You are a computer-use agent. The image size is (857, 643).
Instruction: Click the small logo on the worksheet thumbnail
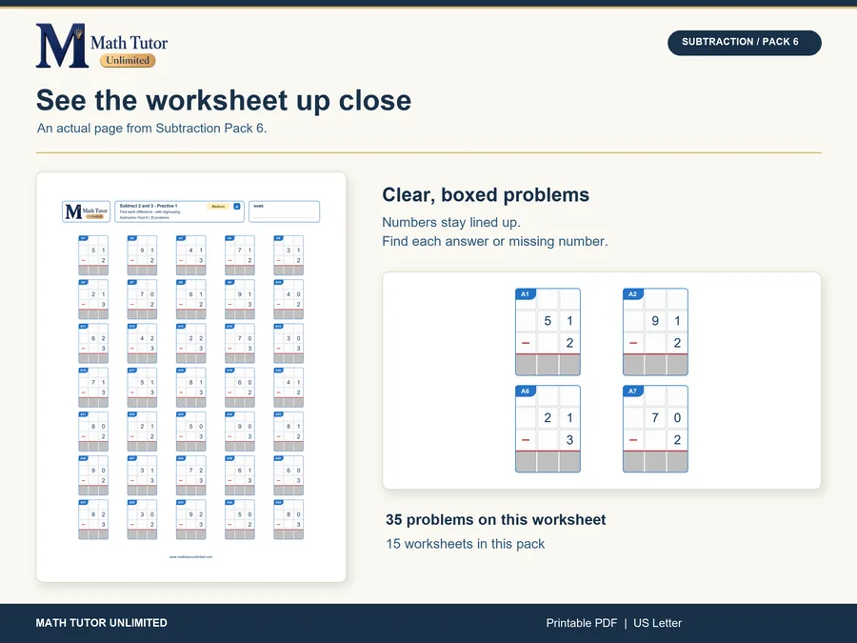(x=87, y=211)
